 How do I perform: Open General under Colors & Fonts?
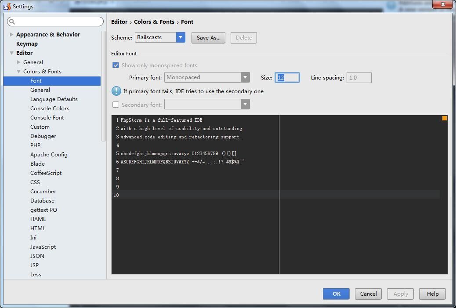coord(40,90)
